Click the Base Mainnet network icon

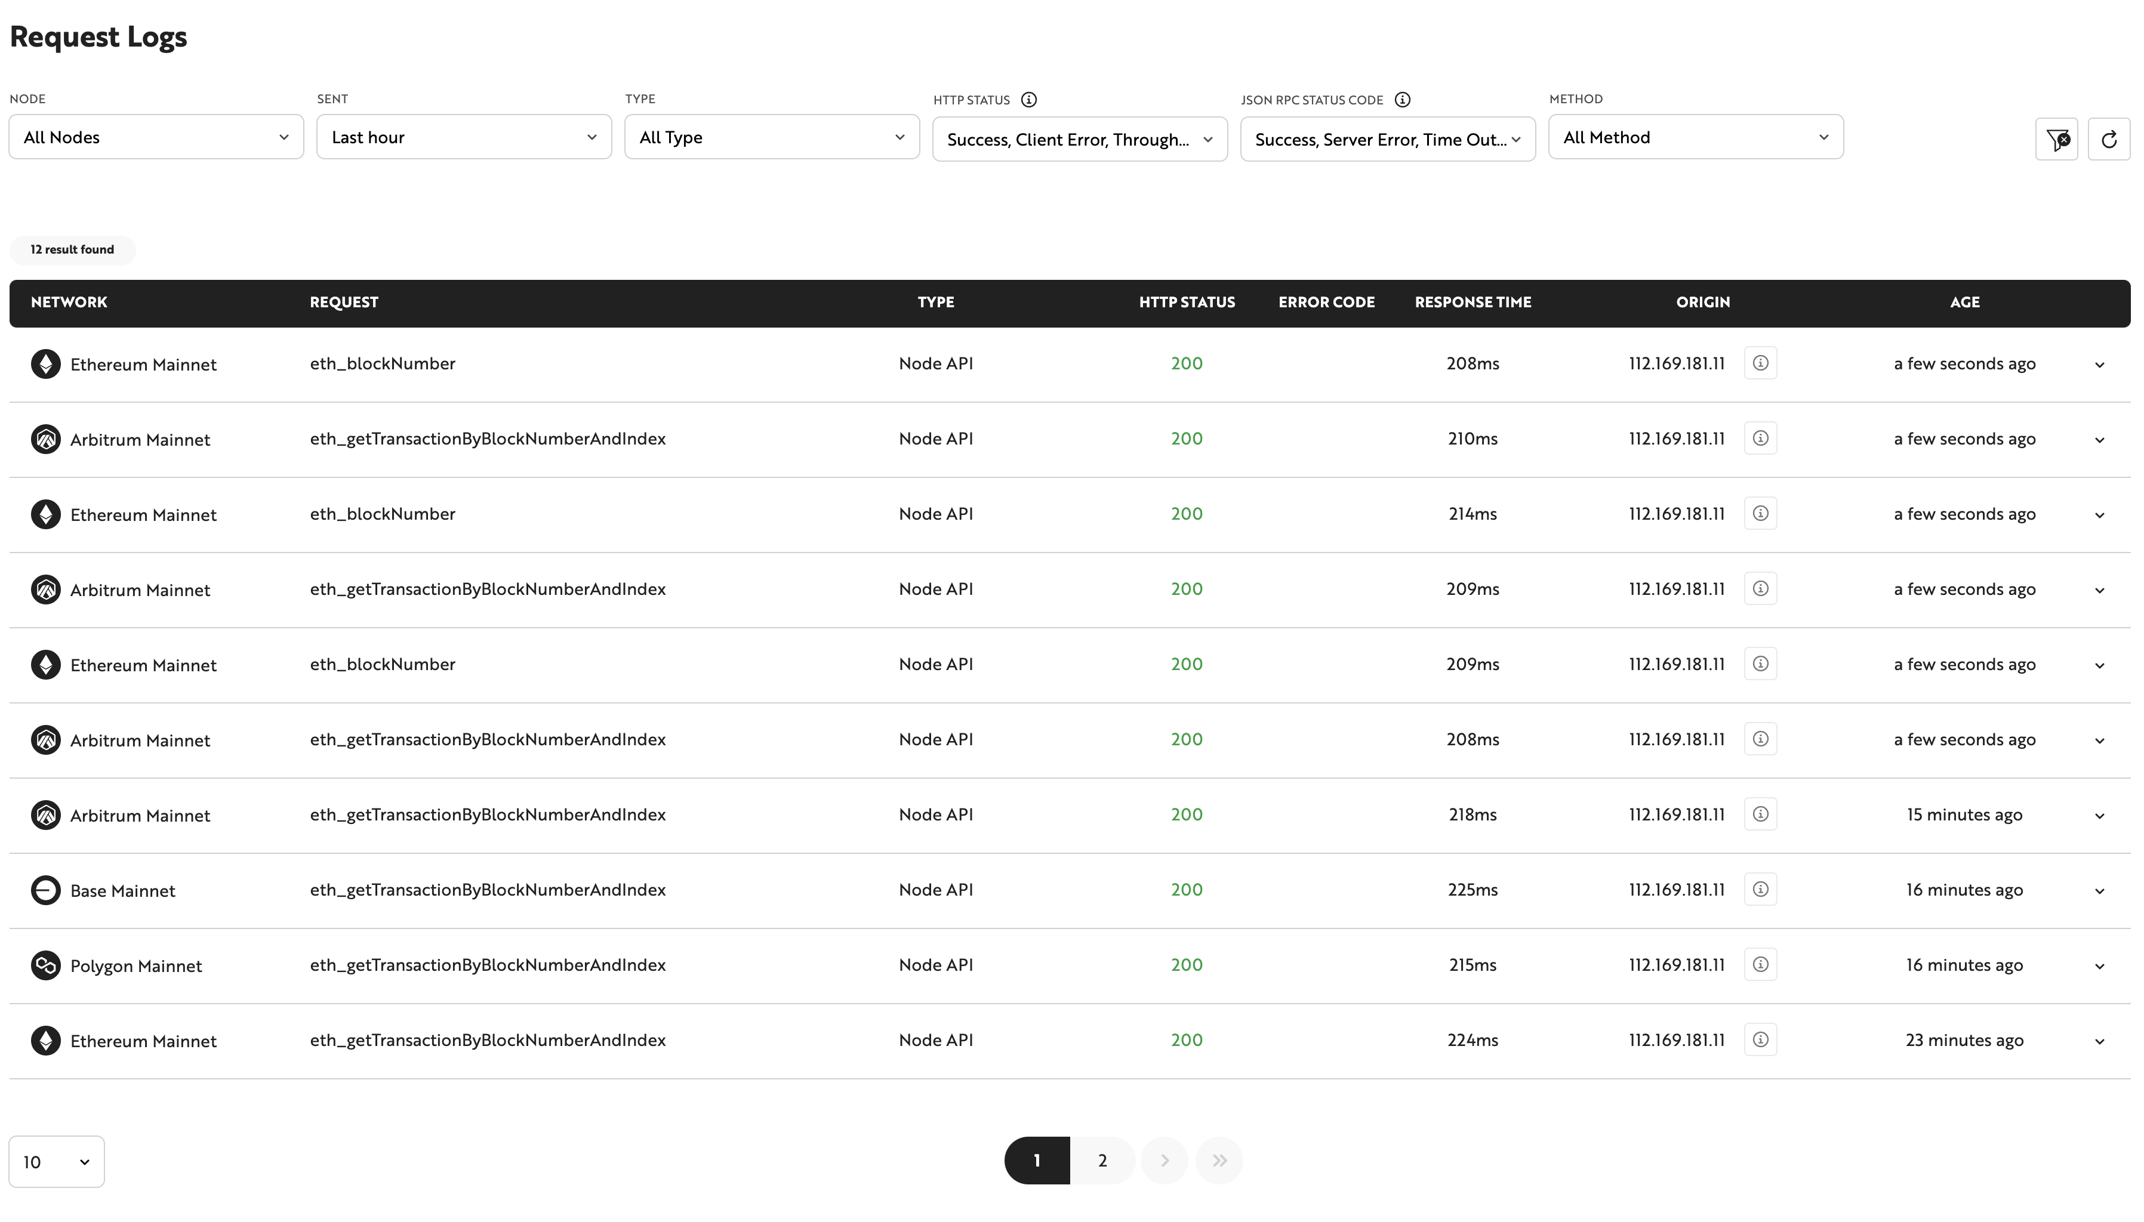[46, 890]
